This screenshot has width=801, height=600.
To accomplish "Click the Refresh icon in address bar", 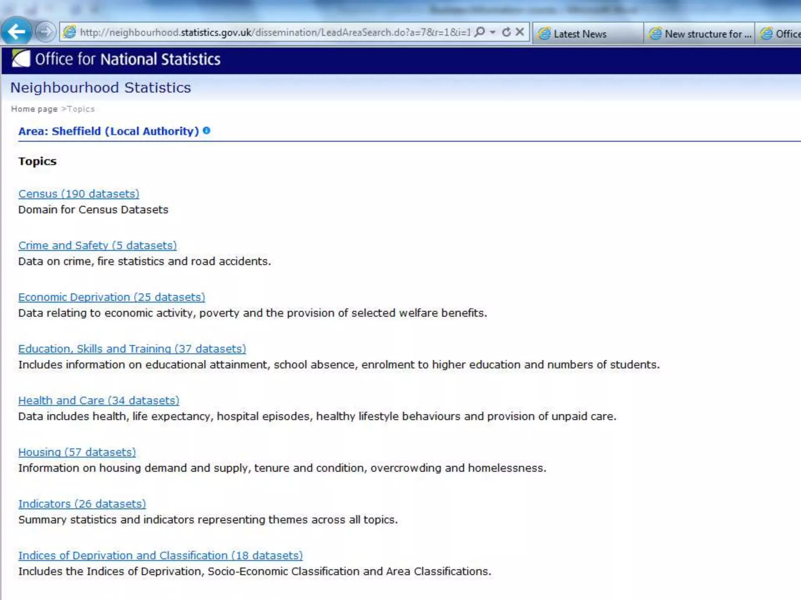I will pos(506,32).
